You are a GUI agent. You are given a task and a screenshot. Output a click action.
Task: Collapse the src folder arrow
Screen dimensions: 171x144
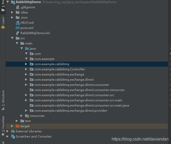click(x=12, y=38)
